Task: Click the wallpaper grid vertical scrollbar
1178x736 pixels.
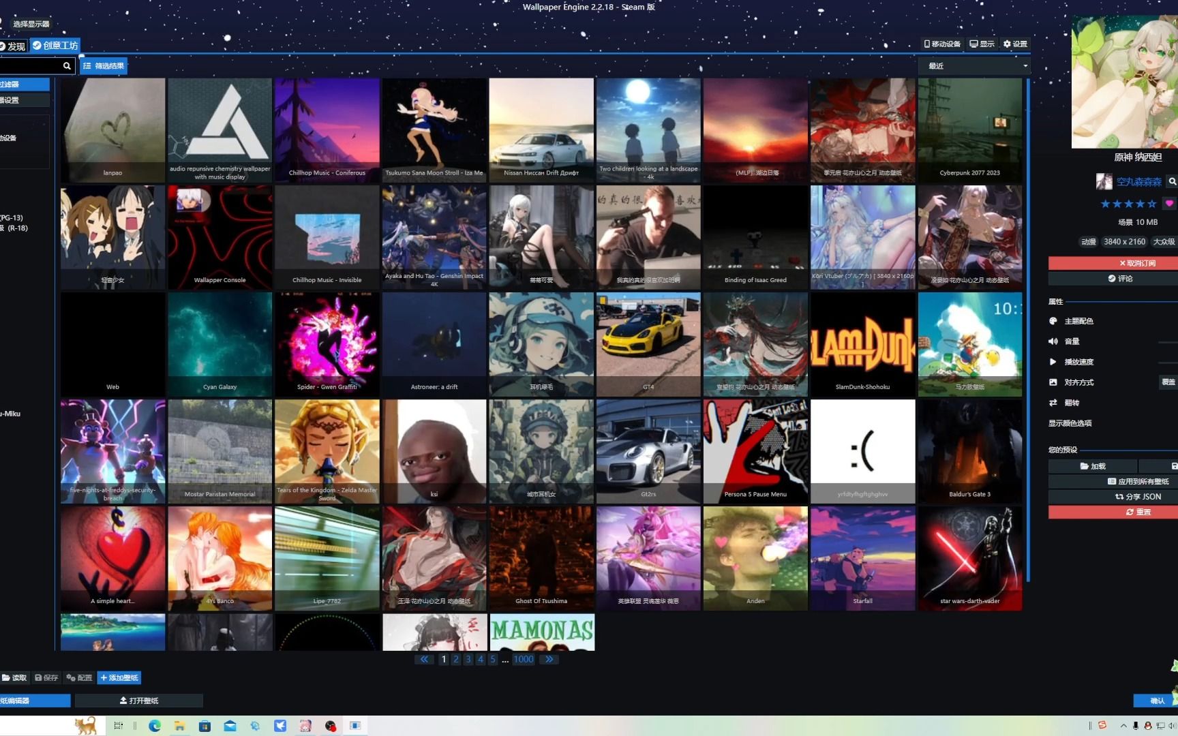Action: [1027, 331]
